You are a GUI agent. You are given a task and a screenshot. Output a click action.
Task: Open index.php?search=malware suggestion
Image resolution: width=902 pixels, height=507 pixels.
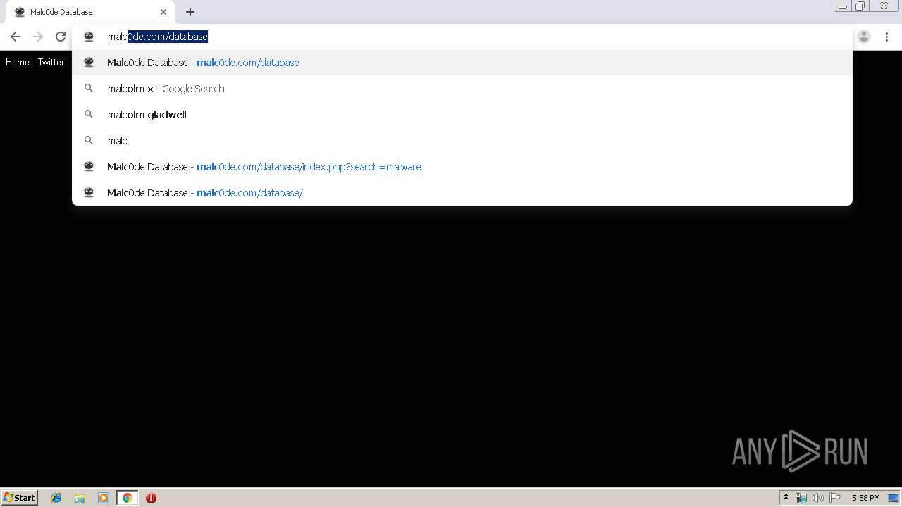coord(462,167)
